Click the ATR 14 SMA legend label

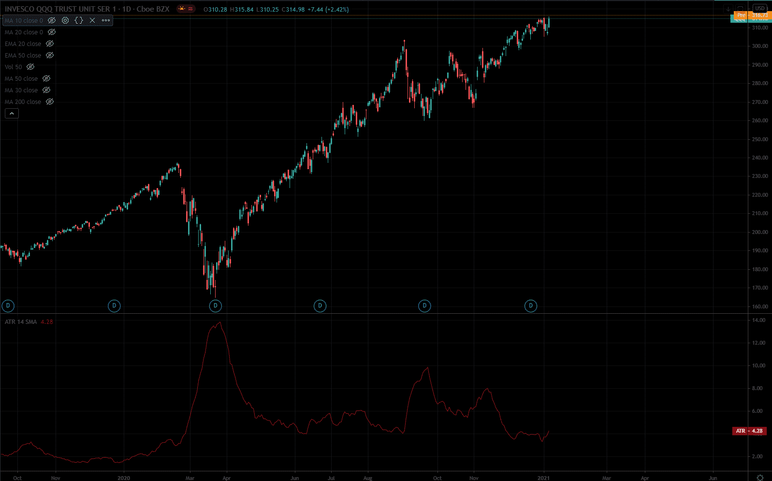21,321
